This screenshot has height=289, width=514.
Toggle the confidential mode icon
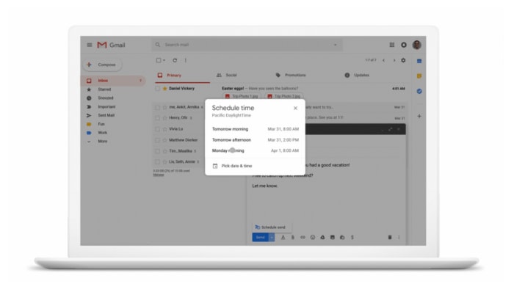pyautogui.click(x=342, y=237)
